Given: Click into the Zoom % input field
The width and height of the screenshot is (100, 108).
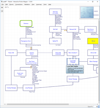Looking at the screenshot, I should [96, 107].
